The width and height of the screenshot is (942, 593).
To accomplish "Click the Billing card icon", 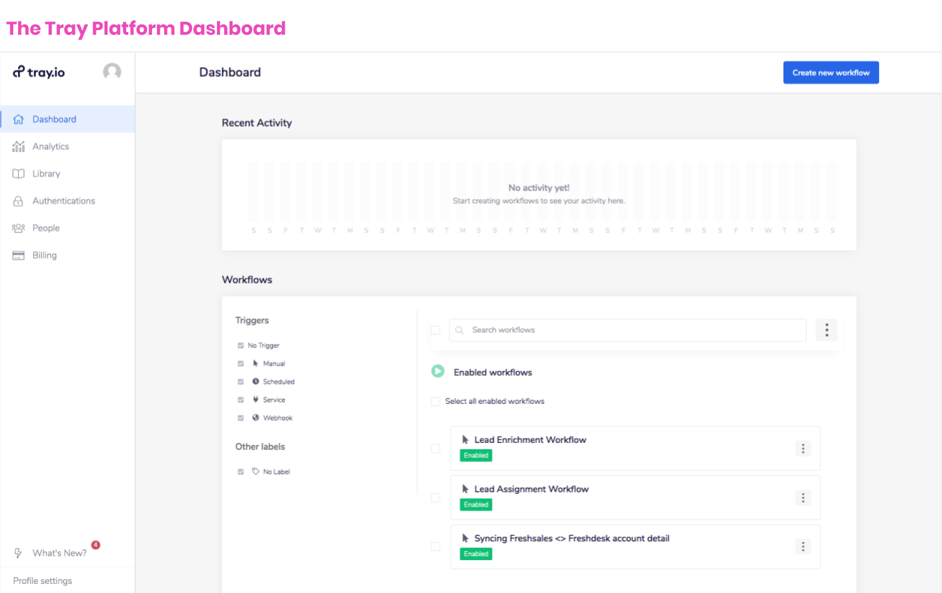I will pos(19,255).
